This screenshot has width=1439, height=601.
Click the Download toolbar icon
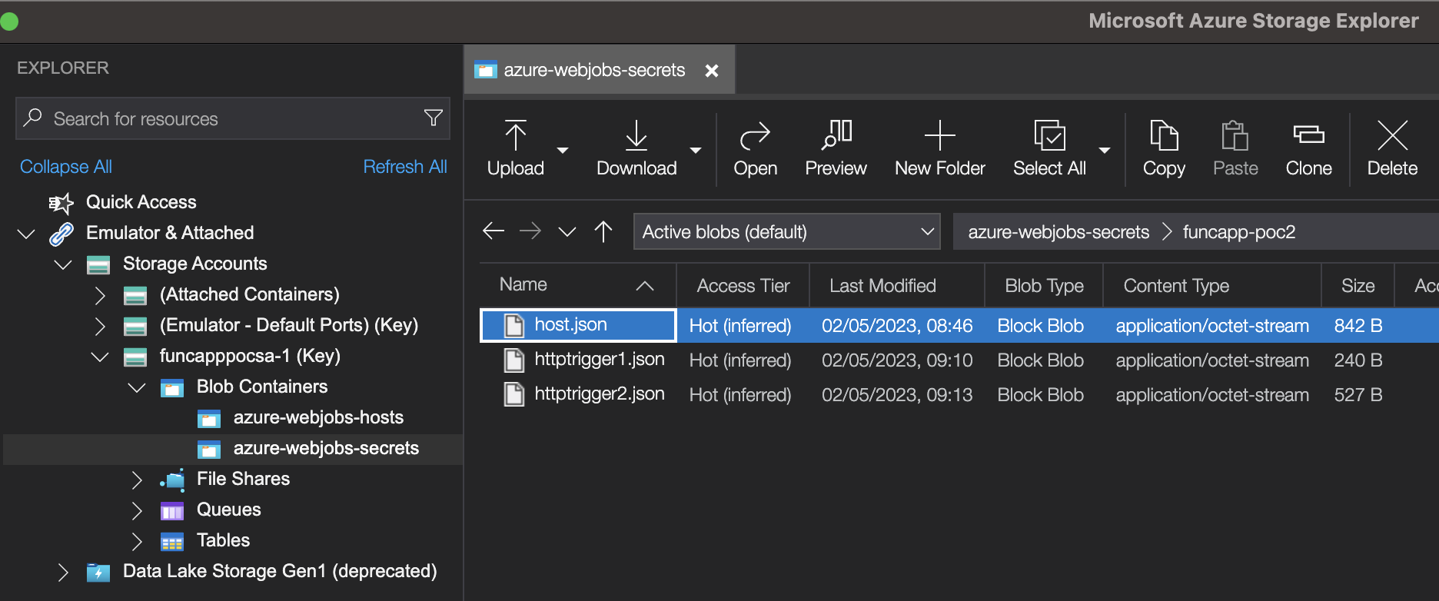[x=636, y=135]
